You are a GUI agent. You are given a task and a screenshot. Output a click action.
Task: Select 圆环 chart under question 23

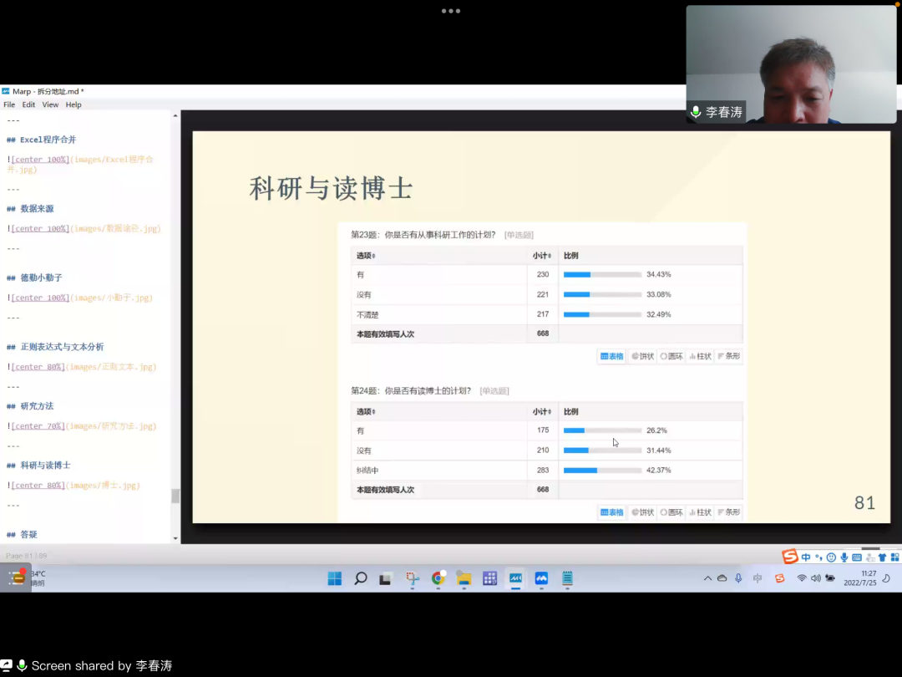click(x=671, y=356)
